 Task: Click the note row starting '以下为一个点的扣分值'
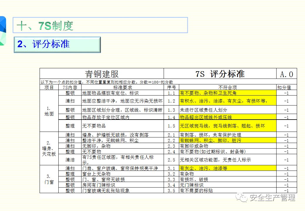(168, 82)
